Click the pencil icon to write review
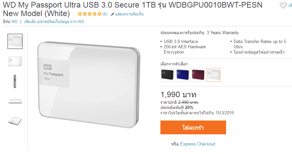292x154 pixels. click(112, 14)
